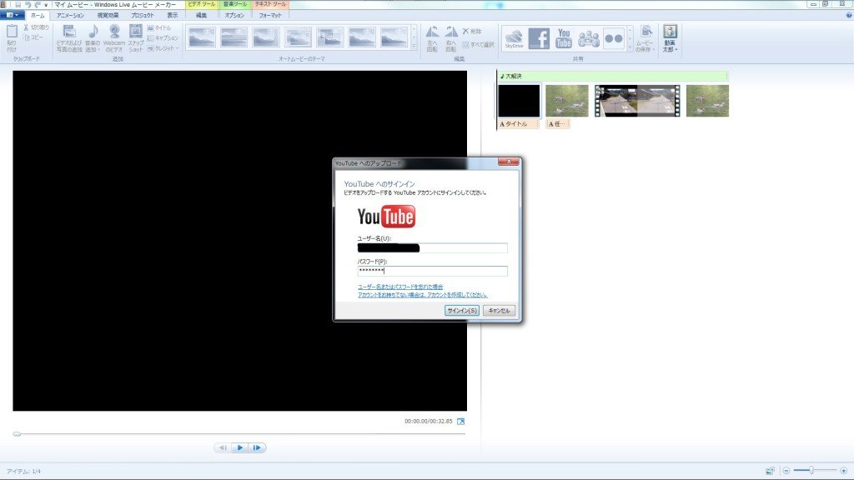The width and height of the screenshot is (854, 480).
Task: Open Video Tools Edit (編集) tab
Action: (x=202, y=15)
